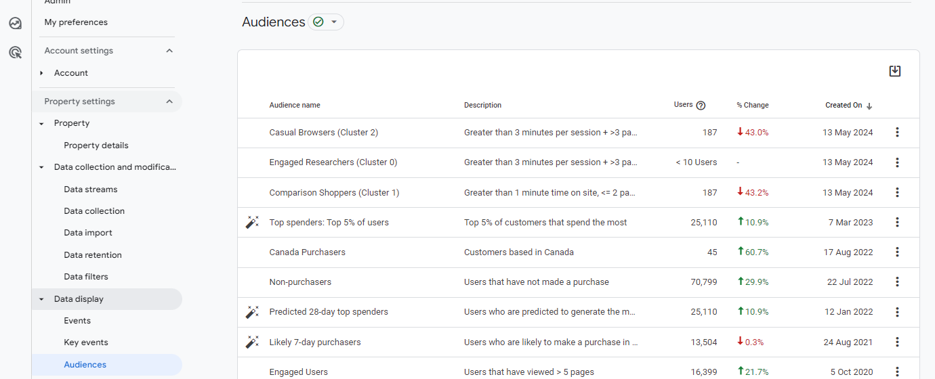Click 'Customers based in Canada' description

click(519, 252)
